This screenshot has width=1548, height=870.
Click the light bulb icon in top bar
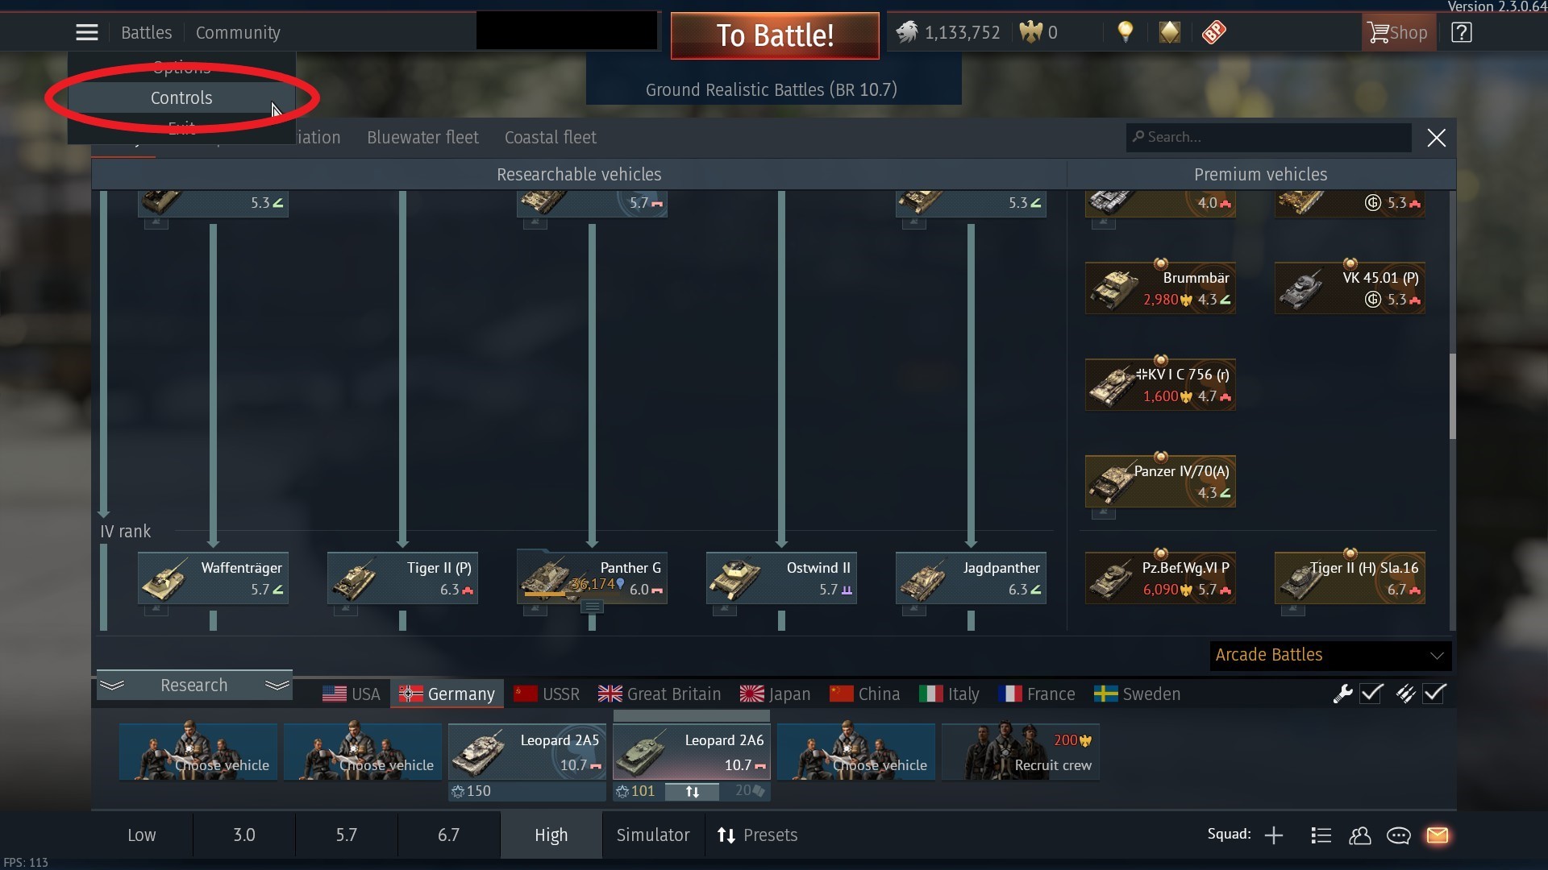click(x=1126, y=32)
